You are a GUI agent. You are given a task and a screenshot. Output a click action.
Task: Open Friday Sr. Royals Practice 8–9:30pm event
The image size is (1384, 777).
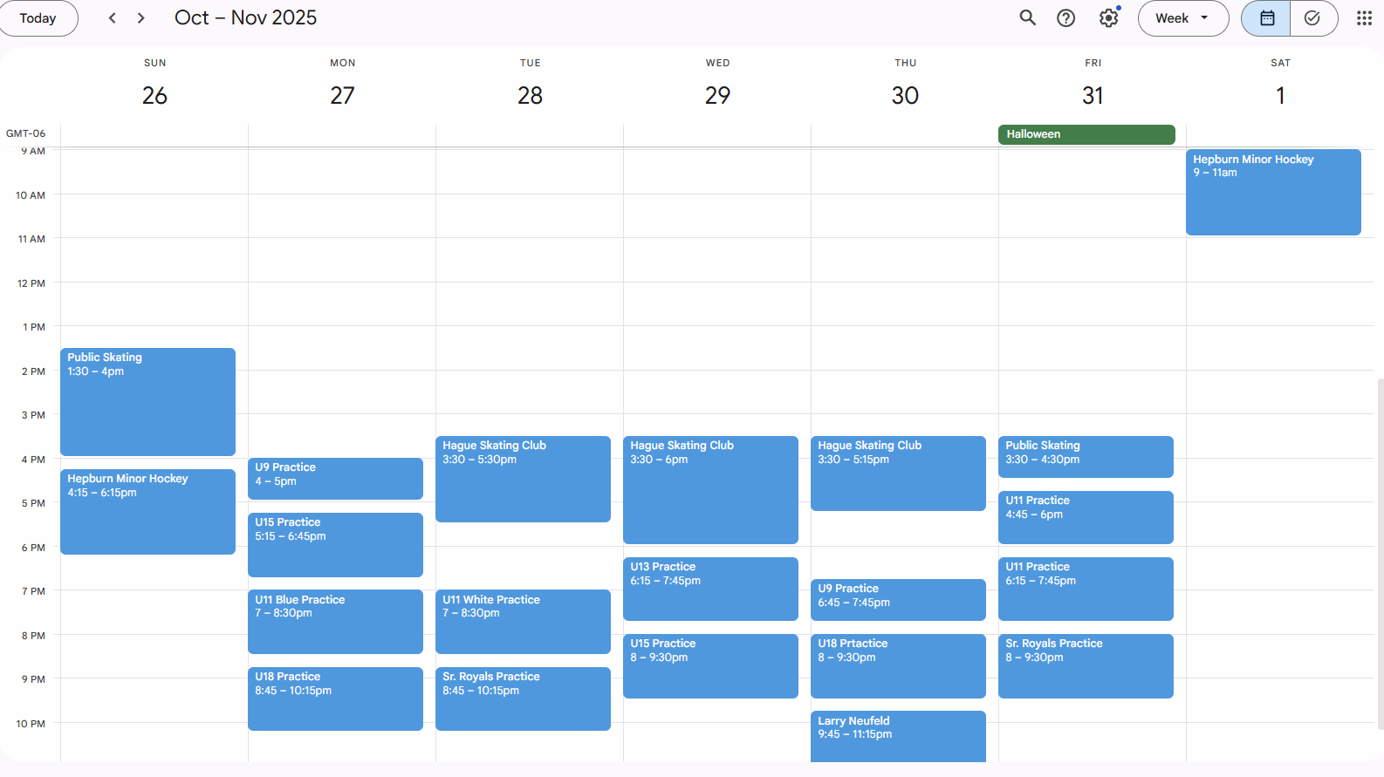pyautogui.click(x=1086, y=665)
